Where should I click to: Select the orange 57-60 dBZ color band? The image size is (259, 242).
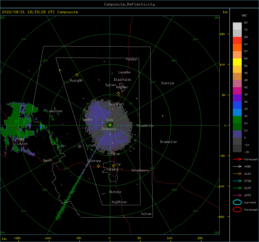click(237, 47)
